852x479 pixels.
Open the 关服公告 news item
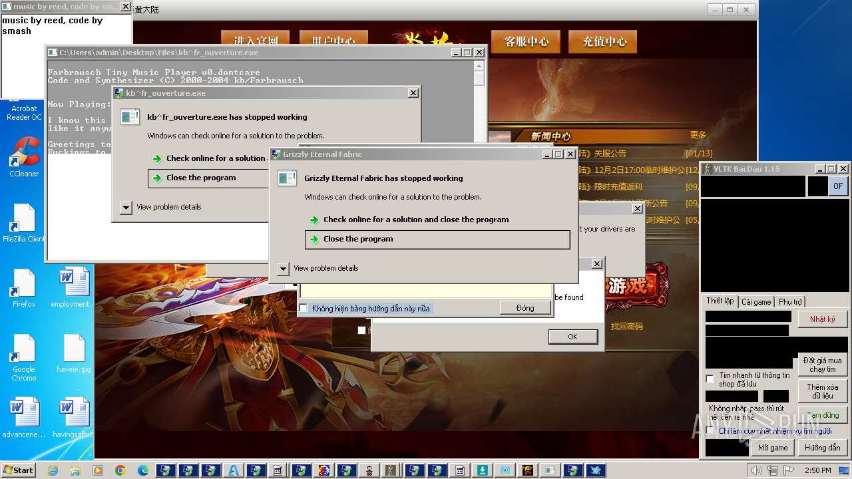pos(610,154)
